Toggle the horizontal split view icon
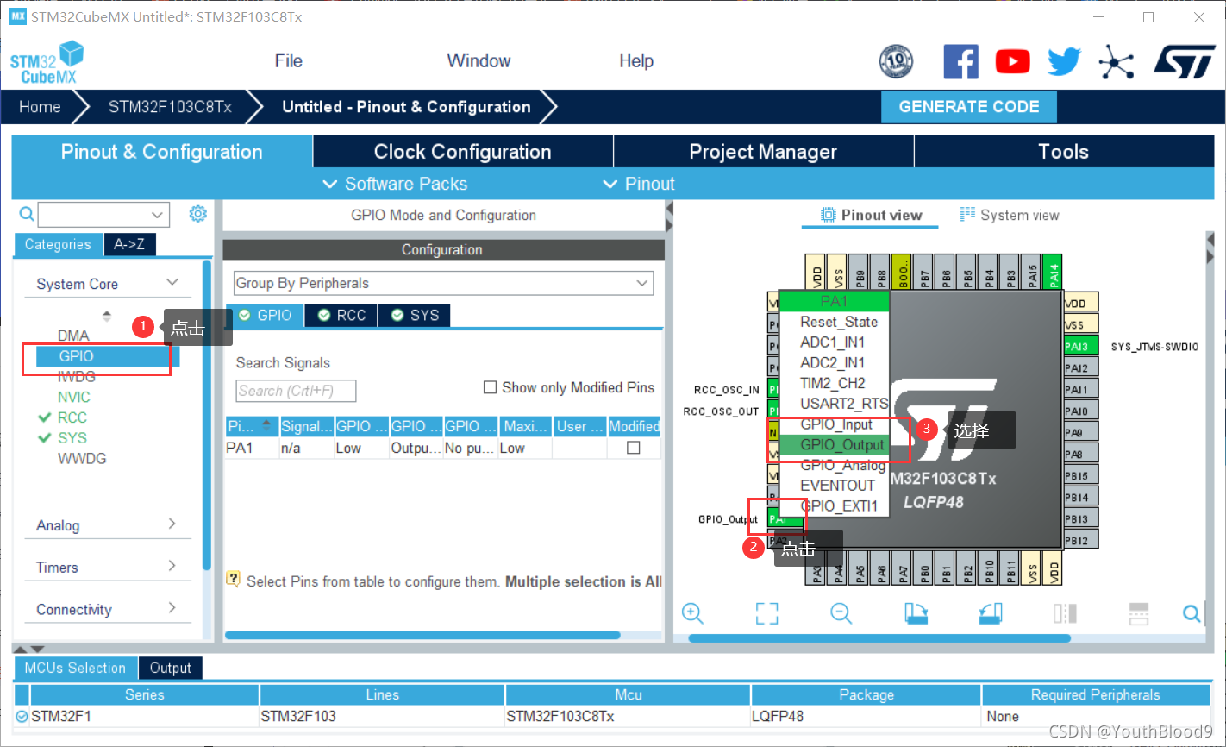This screenshot has height=747, width=1226. click(x=1139, y=613)
